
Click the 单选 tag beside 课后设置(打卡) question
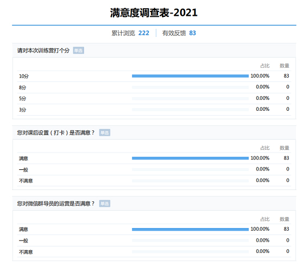[105, 132]
